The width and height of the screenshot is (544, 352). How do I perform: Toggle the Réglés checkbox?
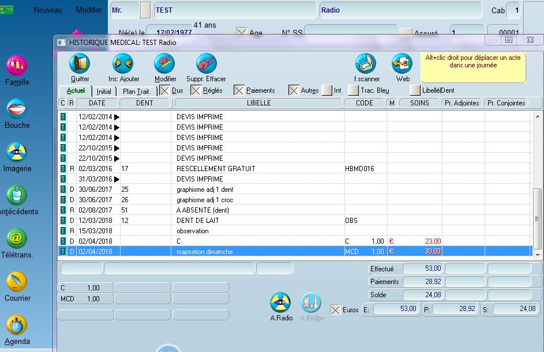click(196, 90)
